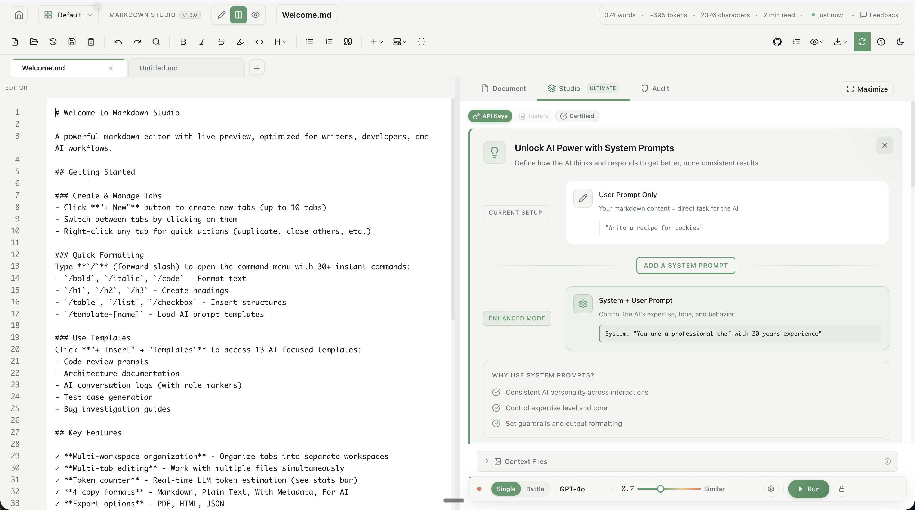
Task: Switch to the Audit tab
Action: 655,89
